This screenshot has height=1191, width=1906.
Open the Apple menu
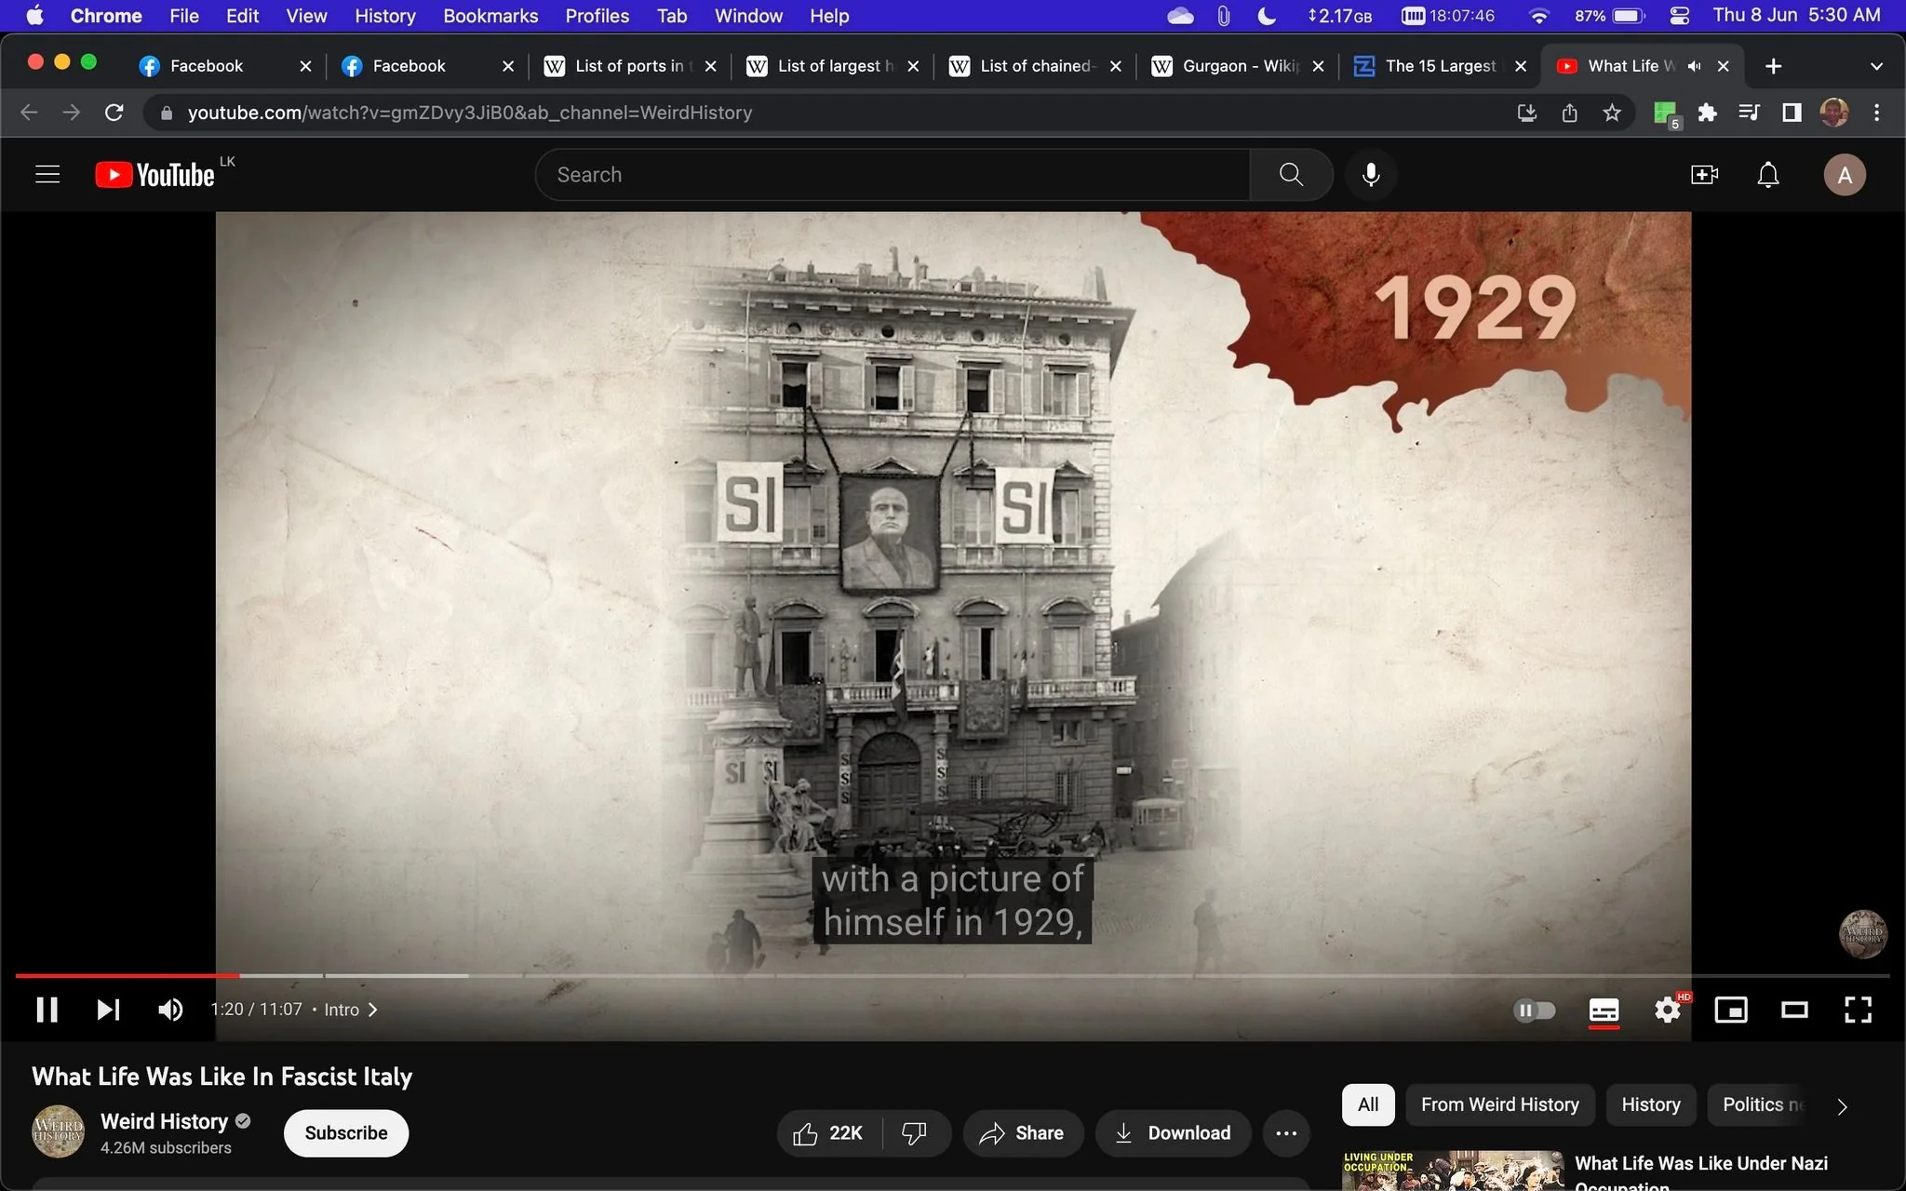pyautogui.click(x=34, y=16)
